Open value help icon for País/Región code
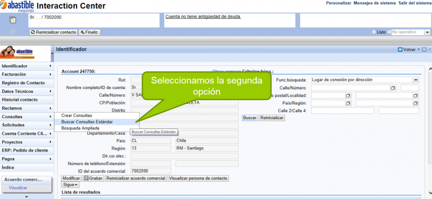The width and height of the screenshot is (432, 199). point(348,103)
